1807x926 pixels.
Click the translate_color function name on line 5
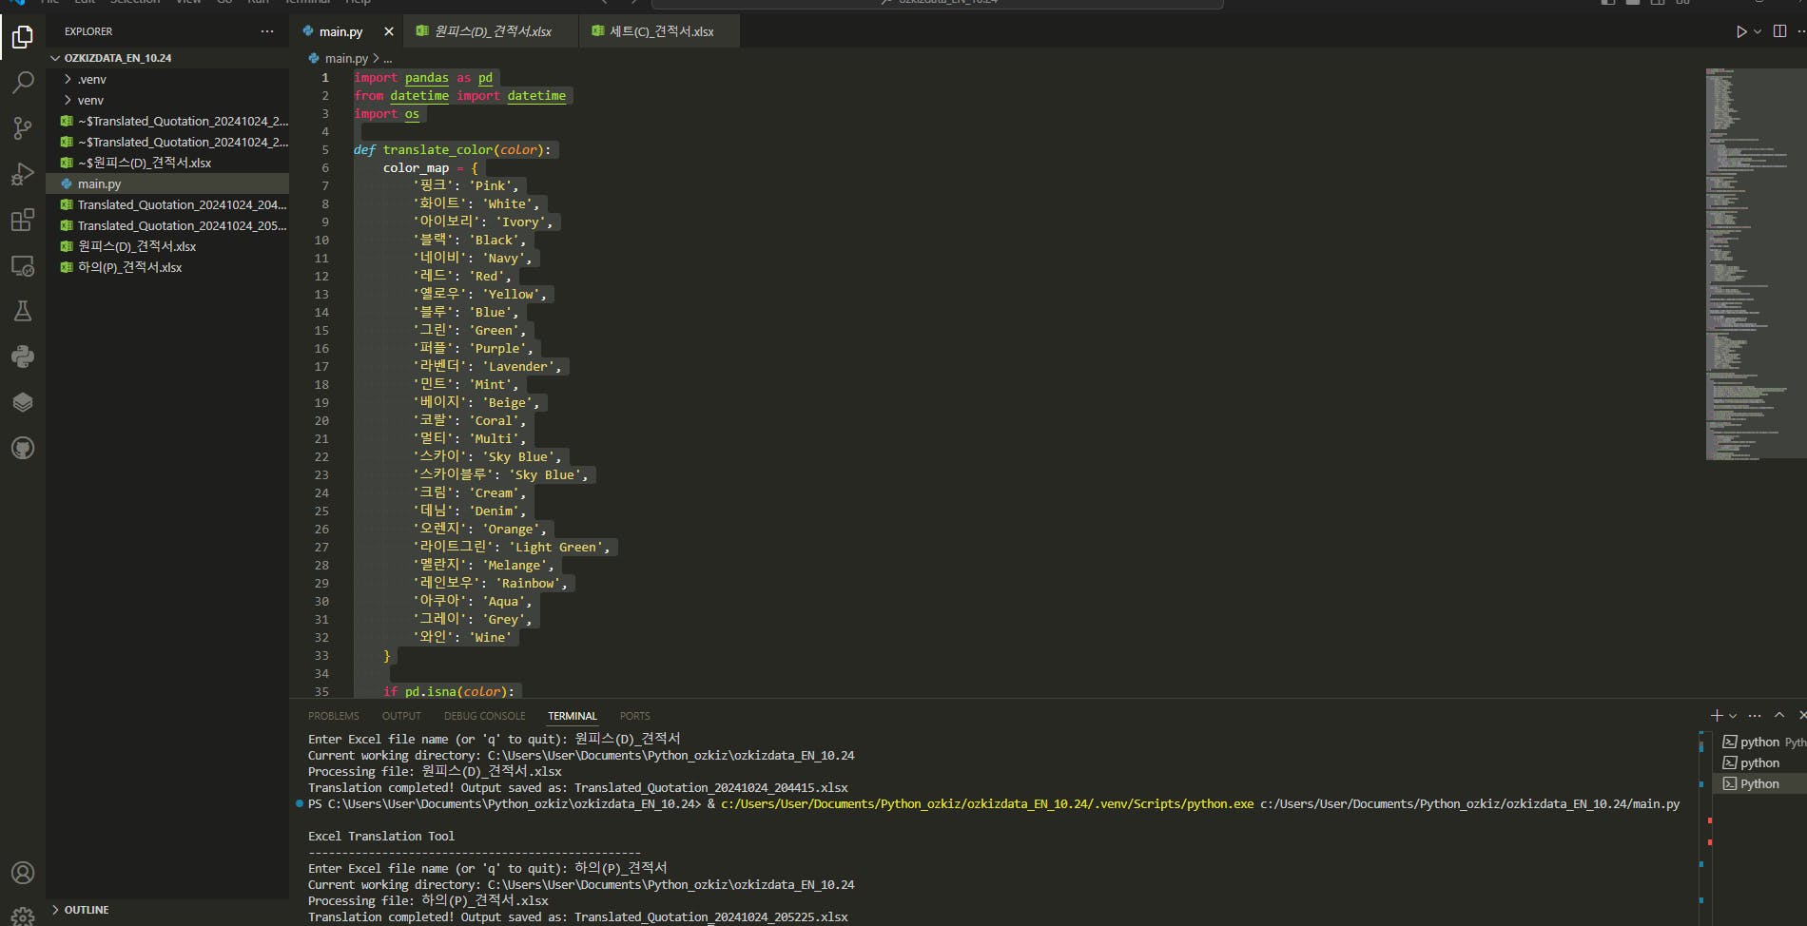(x=438, y=150)
